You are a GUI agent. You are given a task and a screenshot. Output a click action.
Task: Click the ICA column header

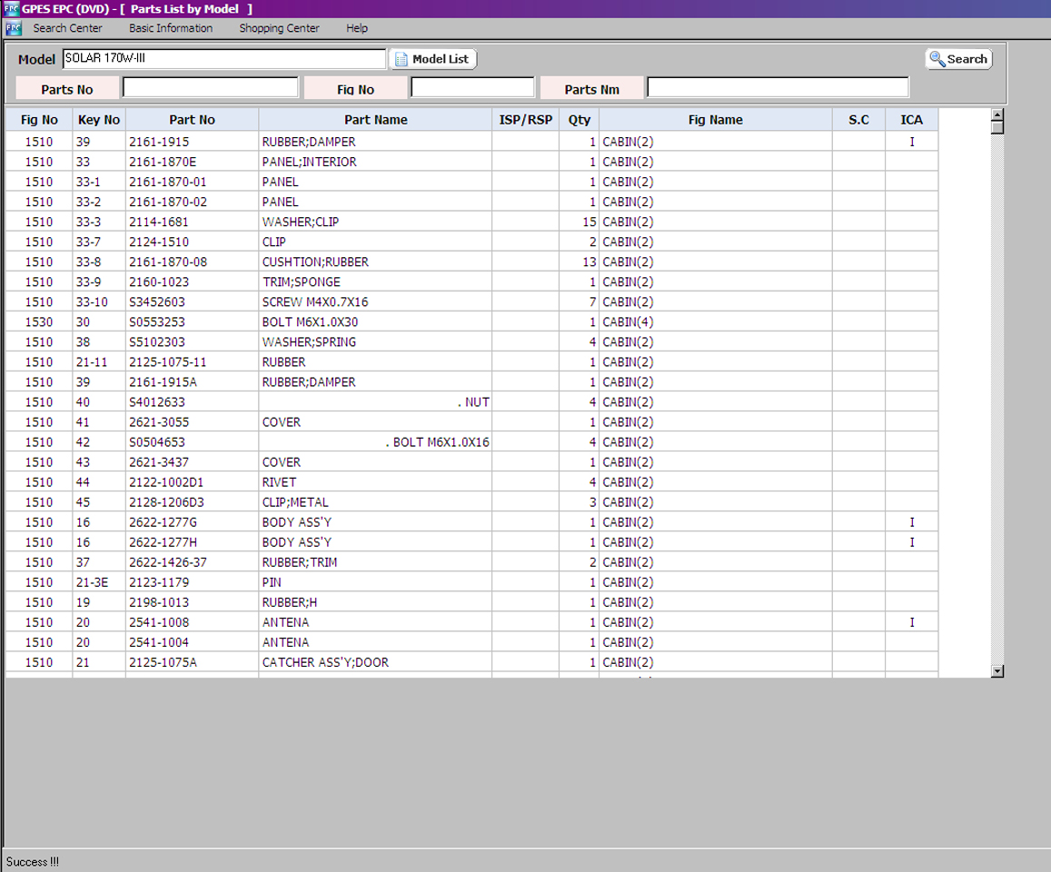coord(911,120)
